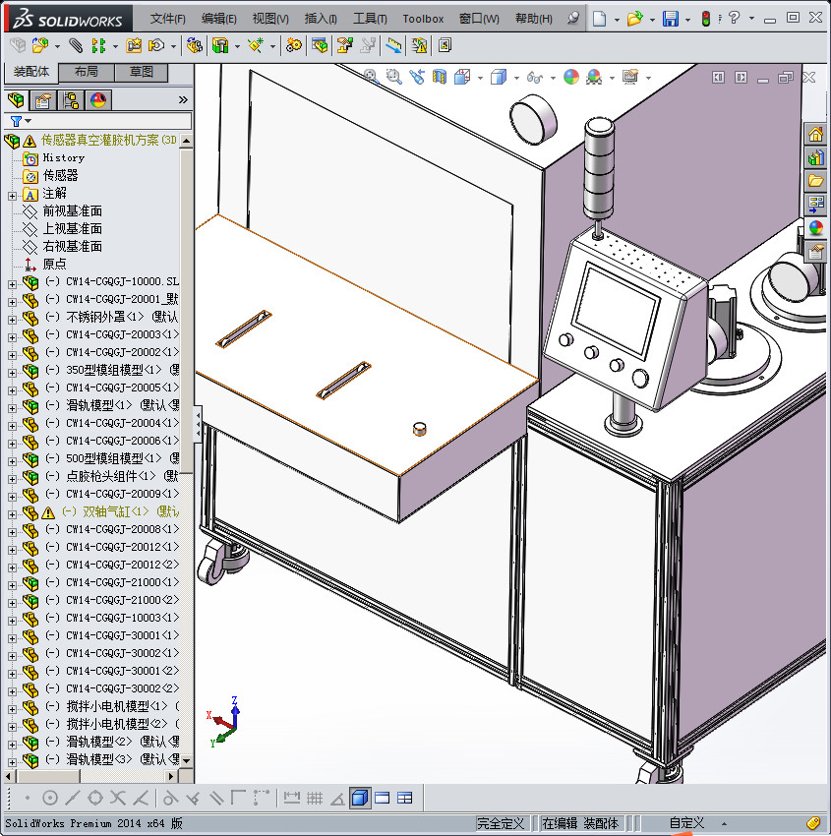Toggle the circle snap icon in bottom toolbar

coord(49,798)
